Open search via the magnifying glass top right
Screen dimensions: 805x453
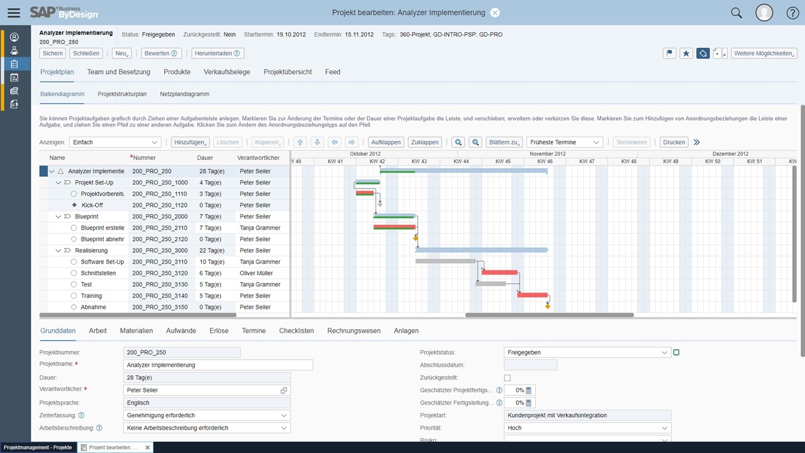pyautogui.click(x=736, y=13)
